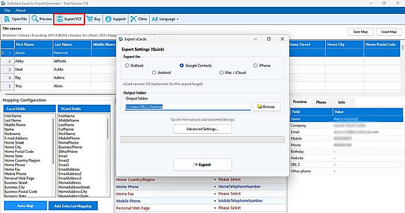This screenshot has width=405, height=213.
Task: Click the Home Postal Code column header
Action: click(x=382, y=45)
